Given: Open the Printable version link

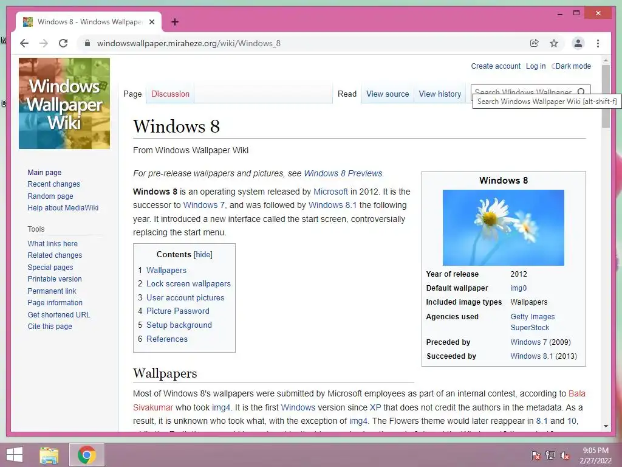Looking at the screenshot, I should pyautogui.click(x=54, y=278).
